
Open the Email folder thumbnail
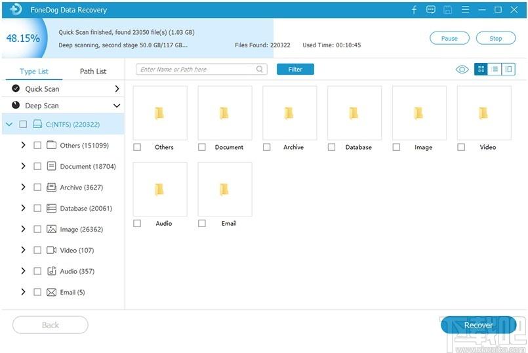click(225, 190)
